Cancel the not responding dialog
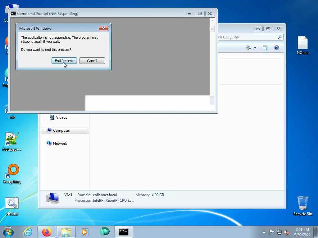Viewport: 318px width, 238px height. click(x=92, y=60)
